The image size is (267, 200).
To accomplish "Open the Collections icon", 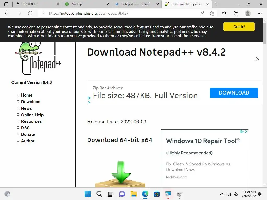I will (x=236, y=13).
